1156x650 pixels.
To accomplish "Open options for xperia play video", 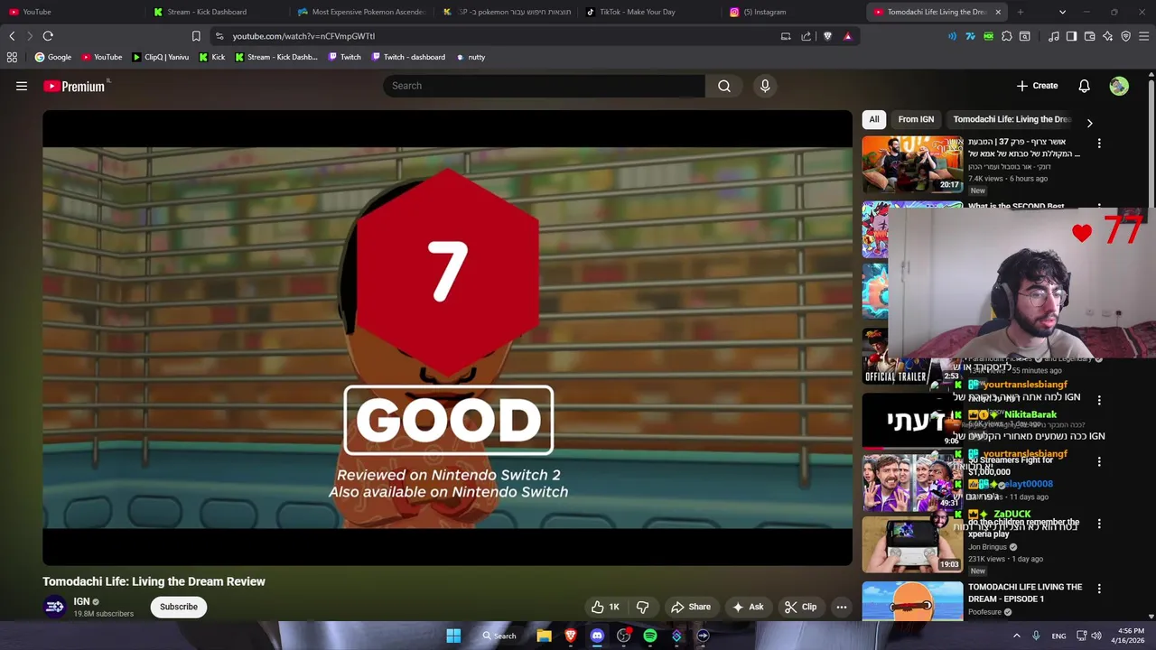I will click(1099, 524).
